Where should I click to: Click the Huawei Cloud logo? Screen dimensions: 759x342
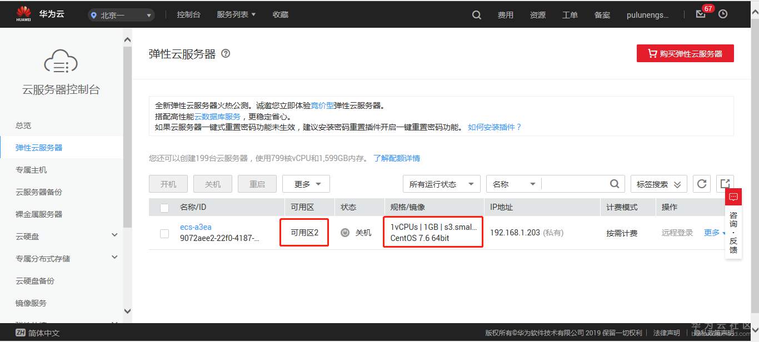[40, 14]
